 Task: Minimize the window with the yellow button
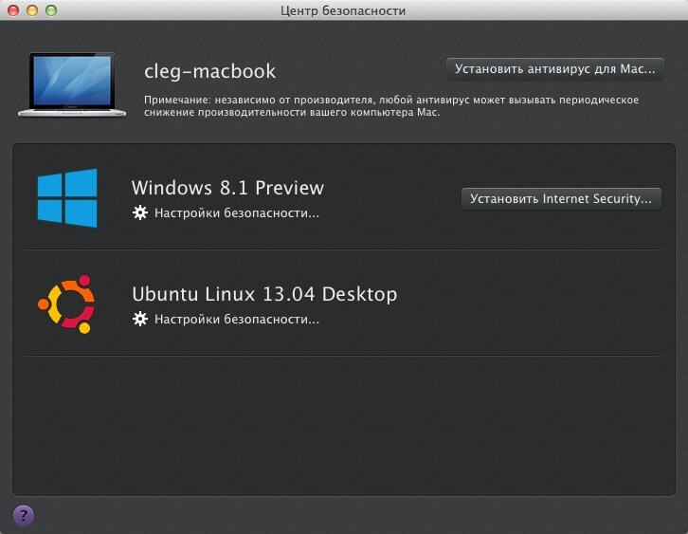coord(32,10)
